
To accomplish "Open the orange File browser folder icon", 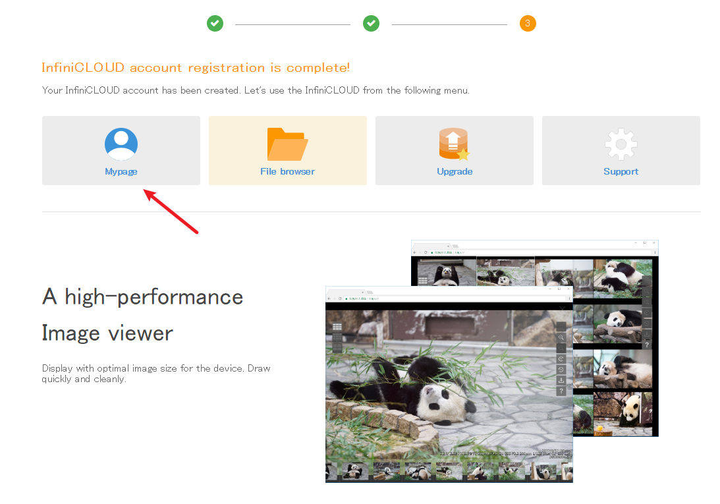I will (x=287, y=144).
